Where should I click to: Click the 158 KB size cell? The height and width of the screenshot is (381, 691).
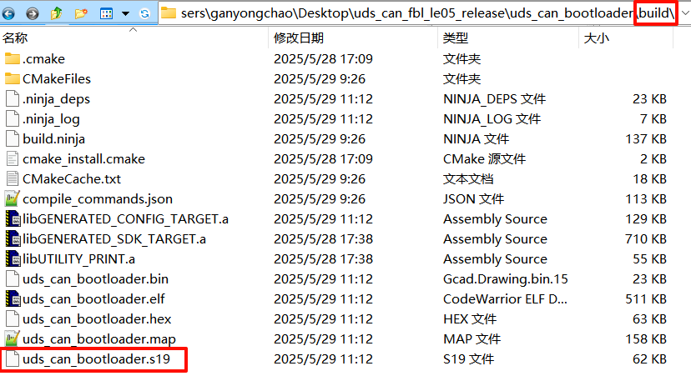click(x=646, y=339)
